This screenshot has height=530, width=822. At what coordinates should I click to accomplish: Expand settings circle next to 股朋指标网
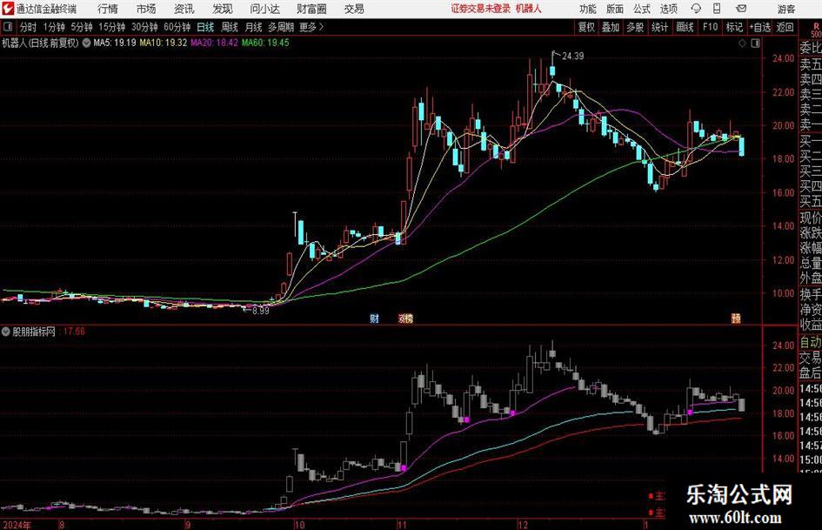coord(6,332)
